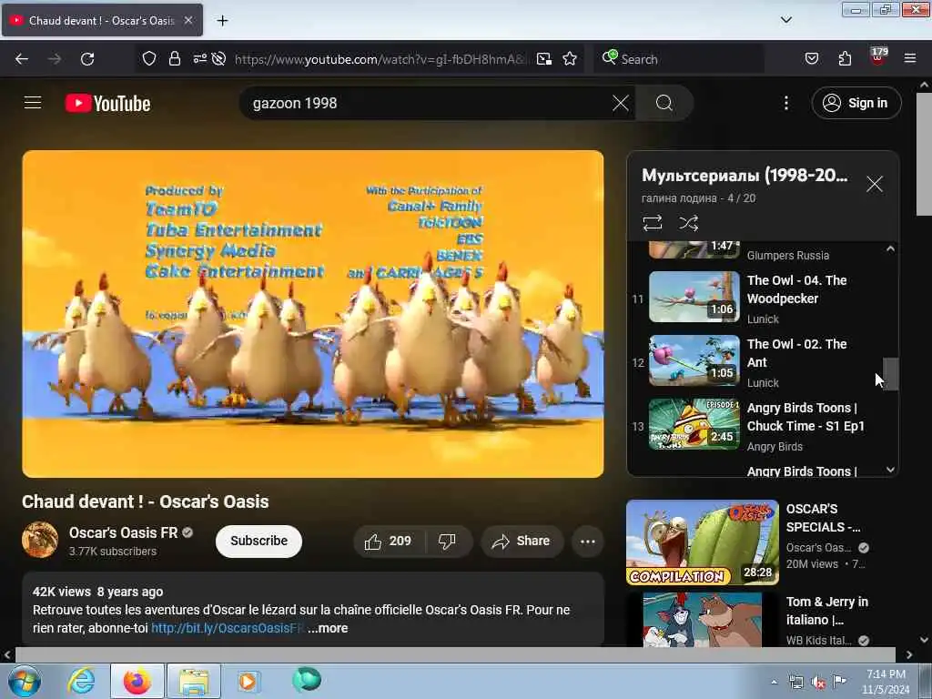Click the Sign in button
Image resolution: width=932 pixels, height=699 pixels.
(856, 103)
